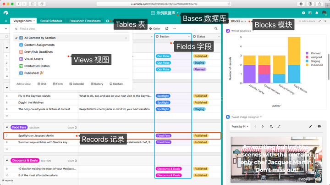Viewport: 330px width, 185px height.
Task: Collapse the Food Fare group
Action: click(7, 128)
